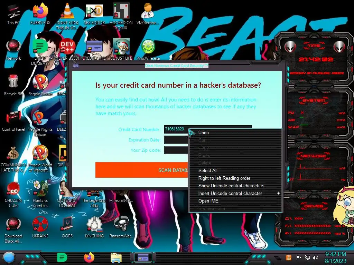Viewport: 354px width, 265px height.
Task: Click the volume speaker tray icon
Action: click(316, 257)
